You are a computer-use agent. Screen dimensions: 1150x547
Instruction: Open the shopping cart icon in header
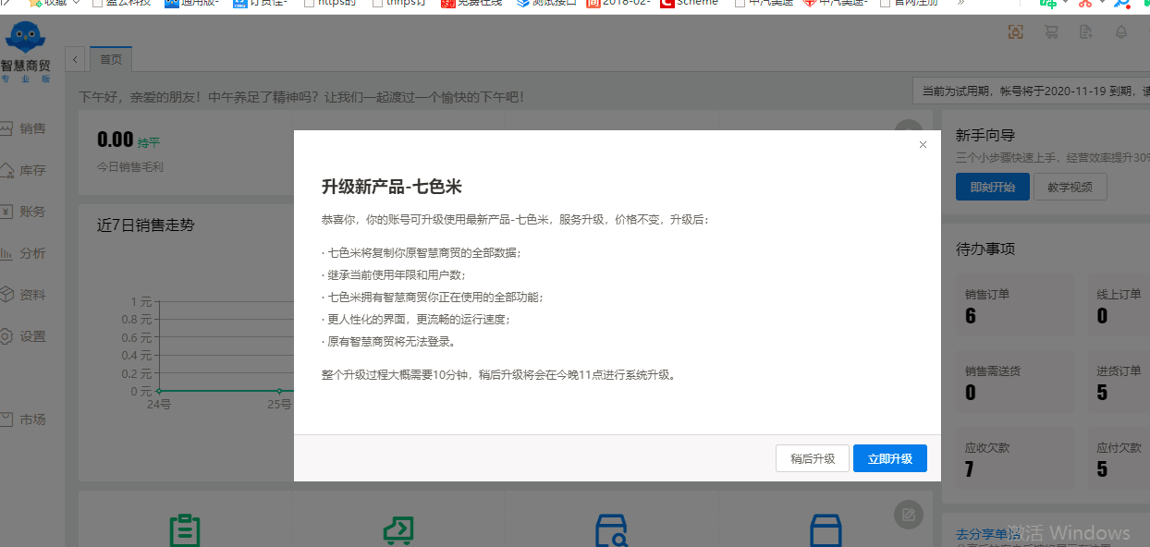click(1051, 32)
